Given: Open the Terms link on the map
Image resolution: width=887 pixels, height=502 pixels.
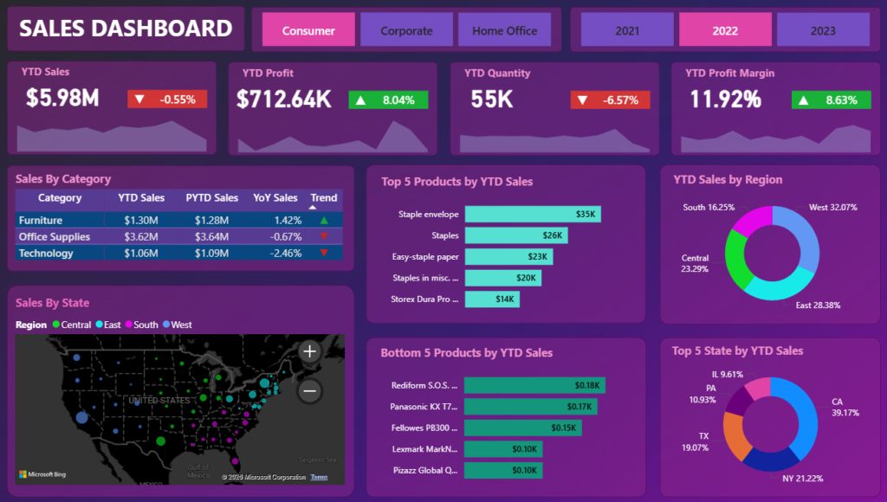Looking at the screenshot, I should tap(319, 477).
